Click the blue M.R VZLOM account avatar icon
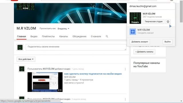183x103 pixels. point(133,32)
